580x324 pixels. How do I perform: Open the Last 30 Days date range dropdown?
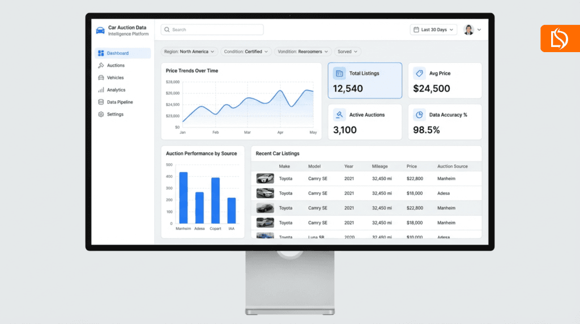pos(433,29)
